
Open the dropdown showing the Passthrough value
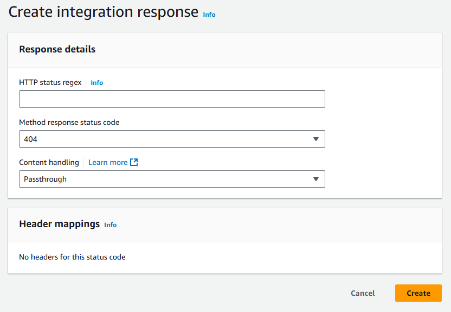coord(163,179)
